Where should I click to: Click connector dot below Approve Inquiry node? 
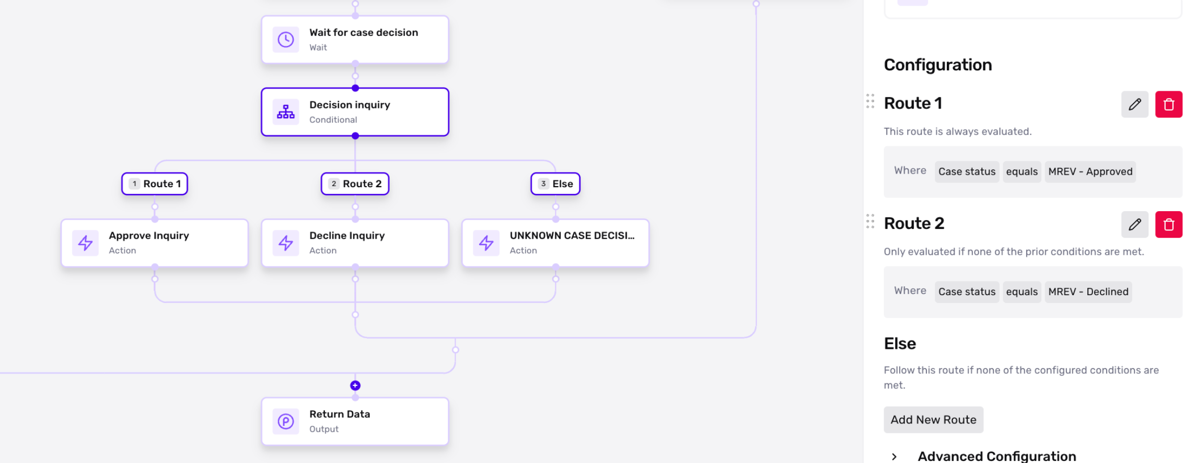click(x=155, y=279)
